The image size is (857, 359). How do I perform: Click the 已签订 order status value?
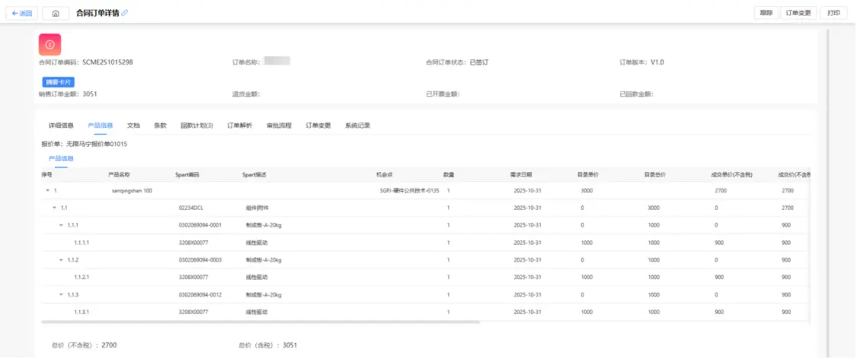pos(479,62)
